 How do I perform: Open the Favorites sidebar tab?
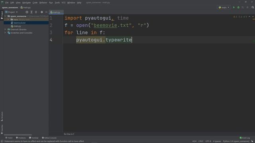pyautogui.click(x=2, y=129)
